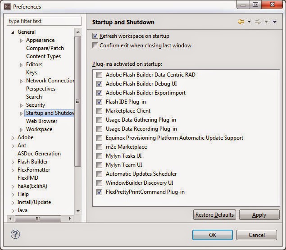Image resolution: width=286 pixels, height=250 pixels.
Task: Select Content Types preference page
Action: click(43, 56)
